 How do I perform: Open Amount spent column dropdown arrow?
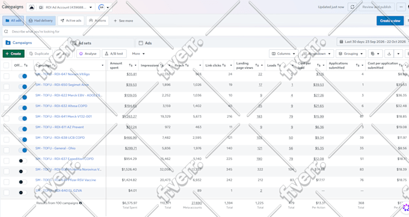[135, 66]
